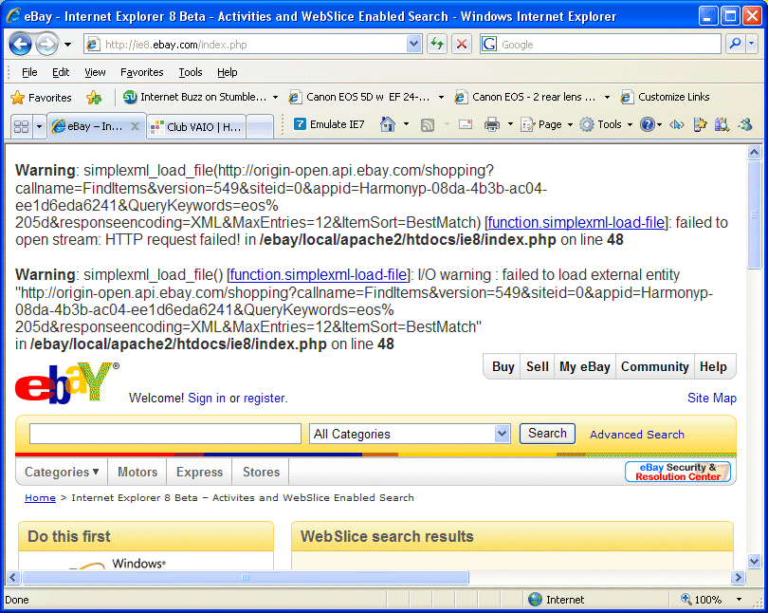Screen dimensions: 768x613
Task: Click the eBay Search button
Action: point(547,433)
